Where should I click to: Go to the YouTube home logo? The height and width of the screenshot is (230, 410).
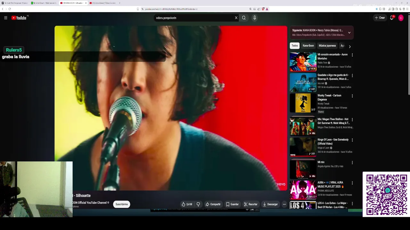tap(19, 18)
